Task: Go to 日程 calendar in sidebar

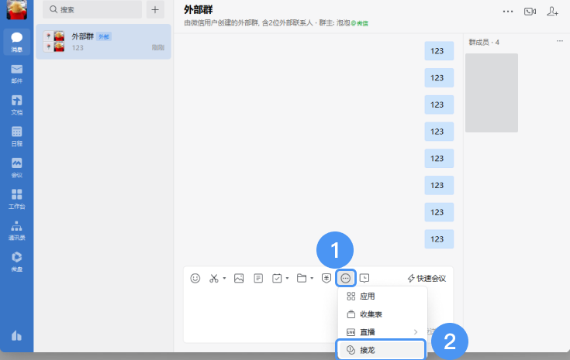Action: tap(16, 135)
